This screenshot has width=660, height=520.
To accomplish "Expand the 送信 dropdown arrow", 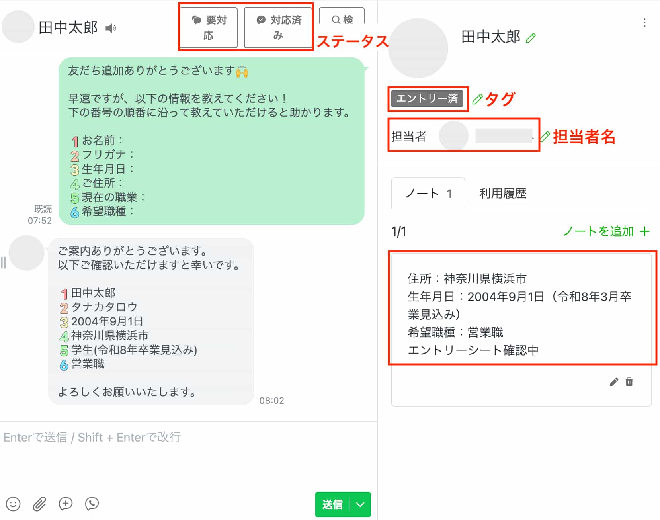I will (x=361, y=505).
